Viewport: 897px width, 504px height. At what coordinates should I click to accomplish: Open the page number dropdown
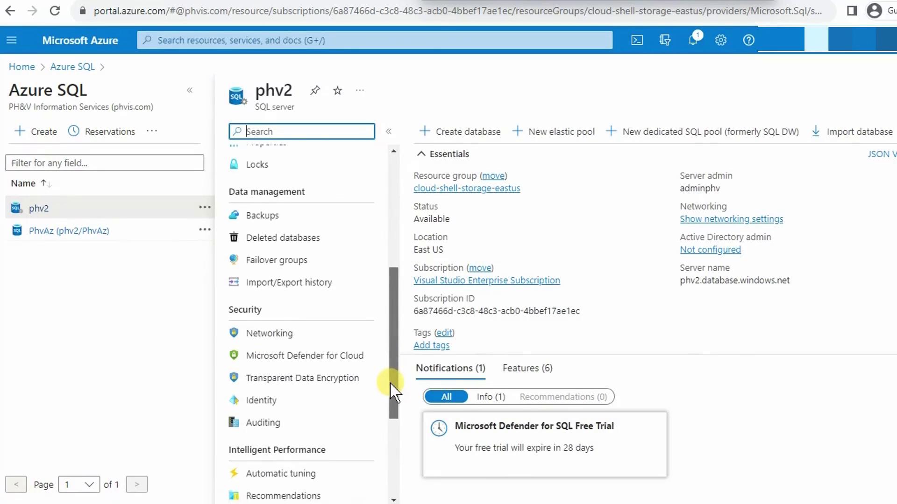(x=79, y=484)
